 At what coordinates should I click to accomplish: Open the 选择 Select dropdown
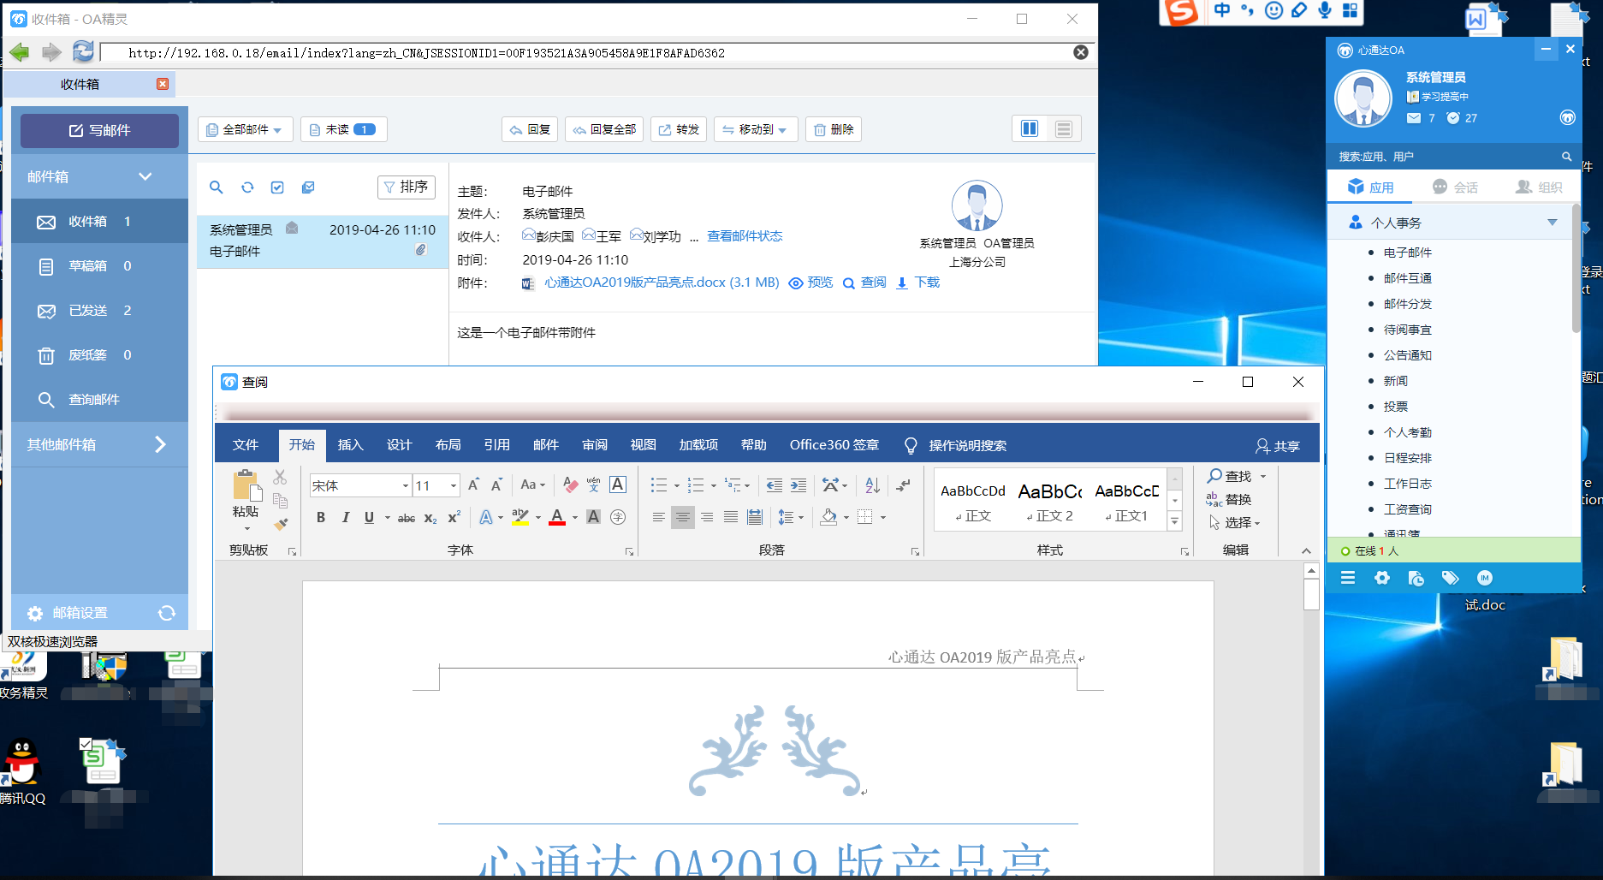[x=1235, y=522]
